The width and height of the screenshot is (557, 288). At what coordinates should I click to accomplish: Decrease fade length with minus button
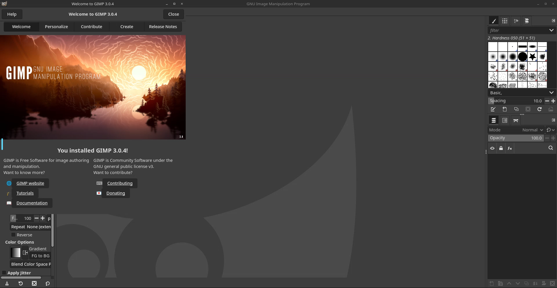tap(36, 218)
